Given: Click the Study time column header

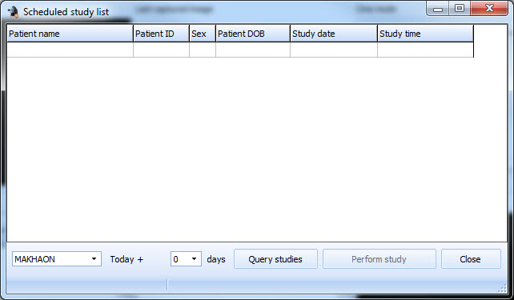Looking at the screenshot, I should [x=425, y=34].
